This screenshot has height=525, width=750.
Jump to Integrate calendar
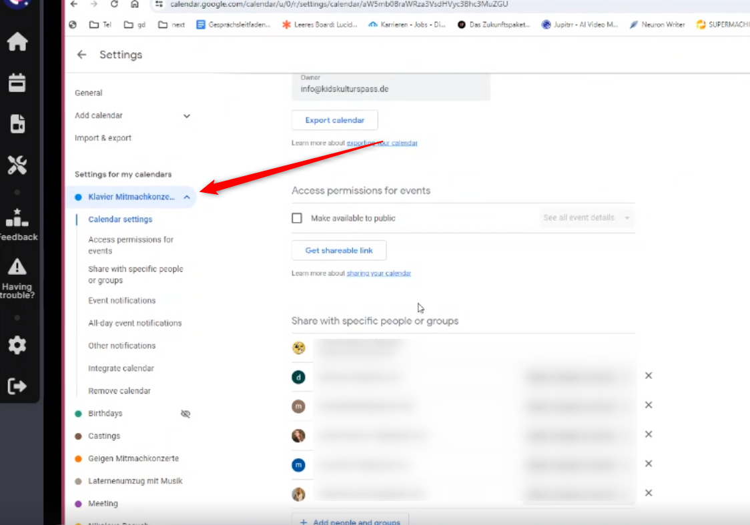pos(121,368)
